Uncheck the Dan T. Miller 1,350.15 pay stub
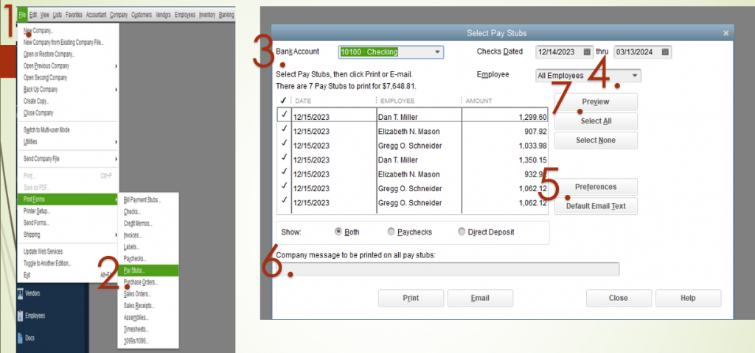This screenshot has height=353, width=755. (284, 157)
